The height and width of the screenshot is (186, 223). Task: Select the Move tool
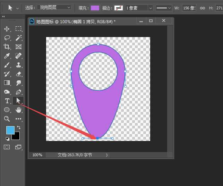7,29
